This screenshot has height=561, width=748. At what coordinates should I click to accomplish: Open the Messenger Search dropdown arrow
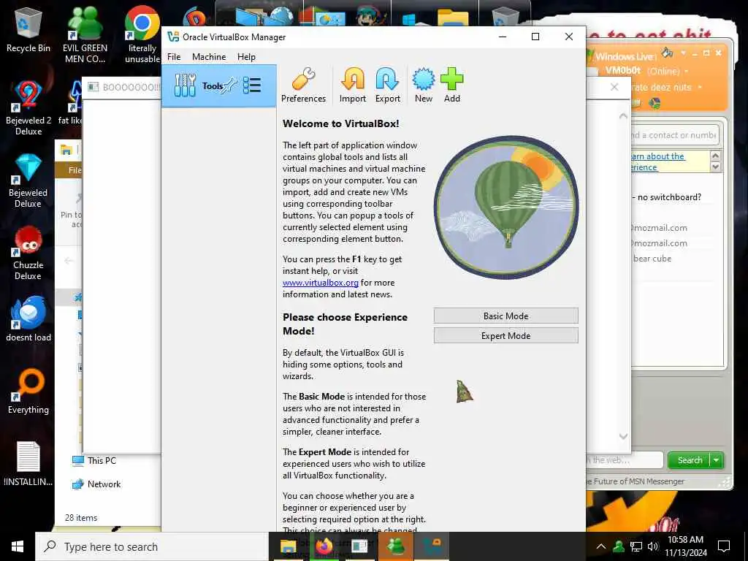[x=717, y=460]
